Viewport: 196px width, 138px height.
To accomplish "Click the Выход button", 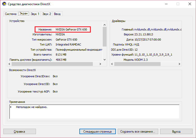I will (x=176, y=132).
